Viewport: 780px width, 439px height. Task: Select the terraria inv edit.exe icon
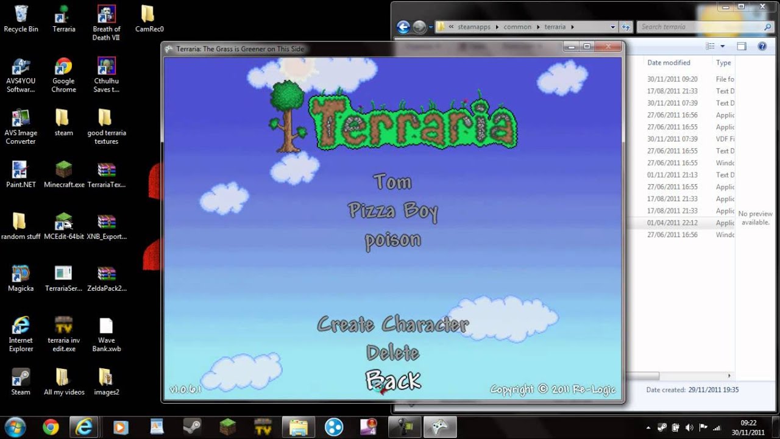click(x=63, y=335)
